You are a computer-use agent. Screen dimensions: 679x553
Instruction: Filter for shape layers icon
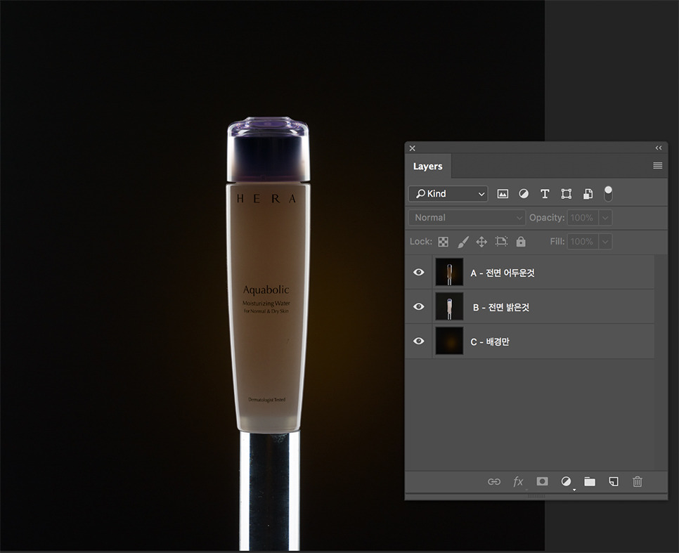coord(566,194)
